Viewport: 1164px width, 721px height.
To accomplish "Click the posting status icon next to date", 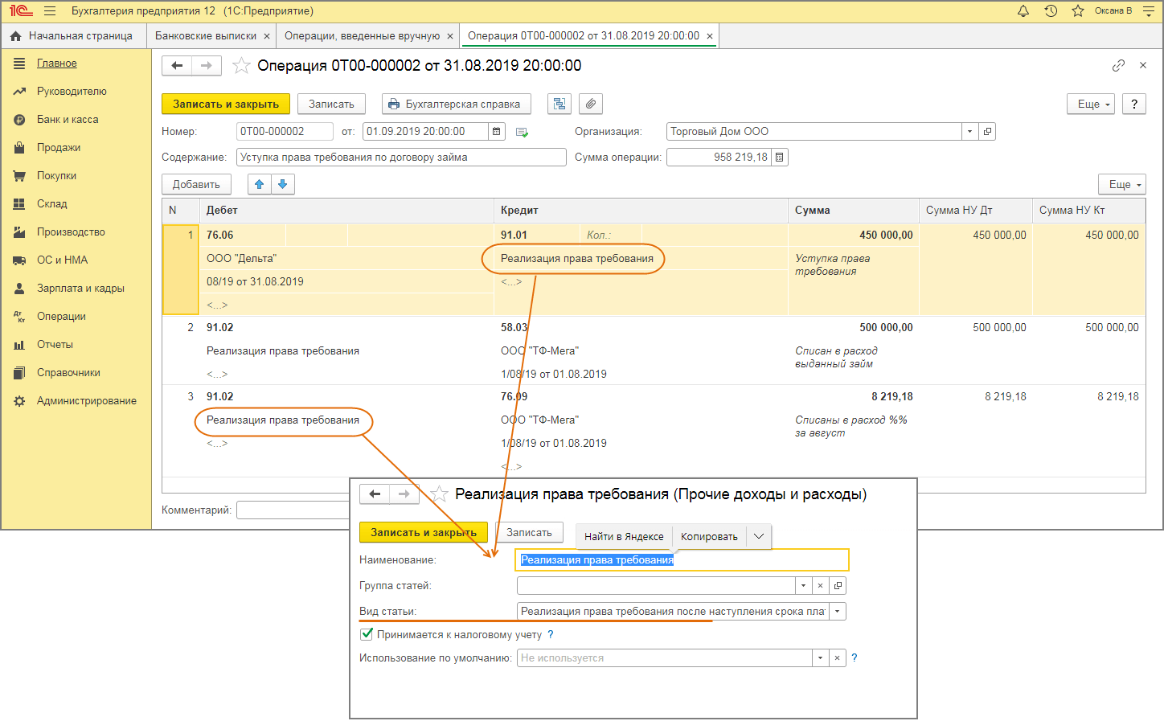I will [522, 132].
